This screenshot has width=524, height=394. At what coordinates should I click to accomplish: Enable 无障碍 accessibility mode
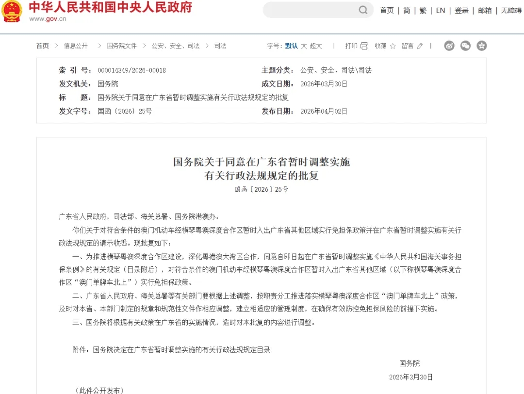(x=511, y=11)
